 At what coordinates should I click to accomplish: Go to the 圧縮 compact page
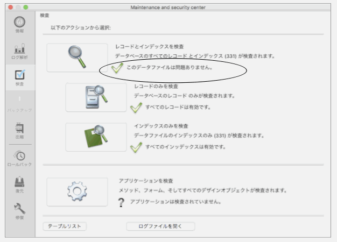[x=19, y=130]
